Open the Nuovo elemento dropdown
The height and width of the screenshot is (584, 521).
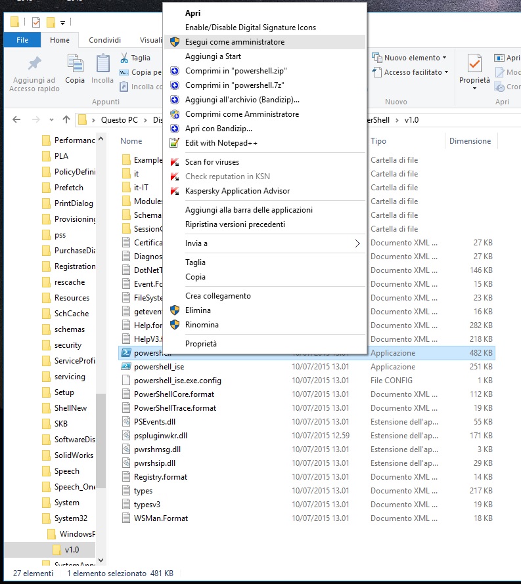[x=410, y=58]
